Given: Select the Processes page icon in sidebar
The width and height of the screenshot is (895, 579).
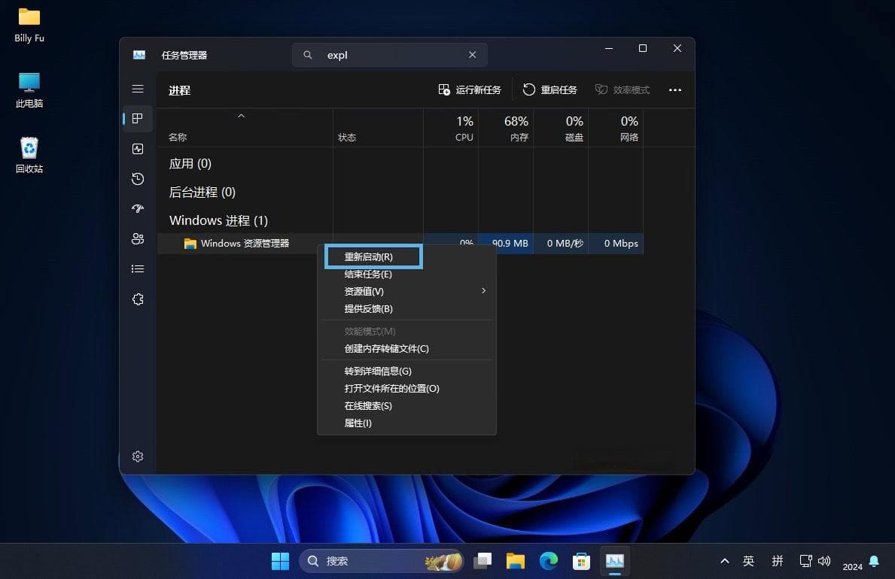Looking at the screenshot, I should [138, 119].
